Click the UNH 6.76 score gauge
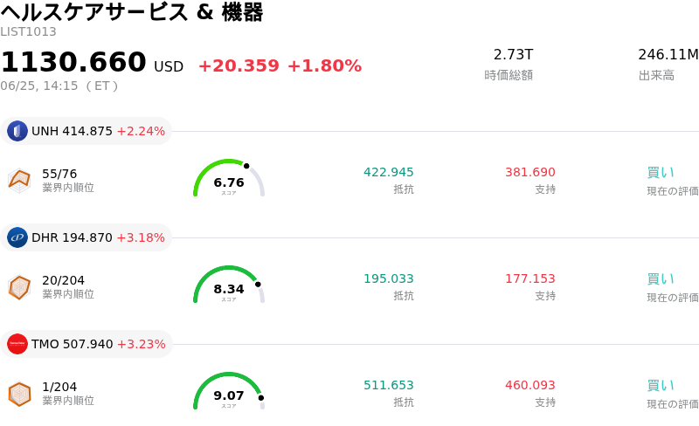Screen dimensions: 699x426 click(x=229, y=178)
